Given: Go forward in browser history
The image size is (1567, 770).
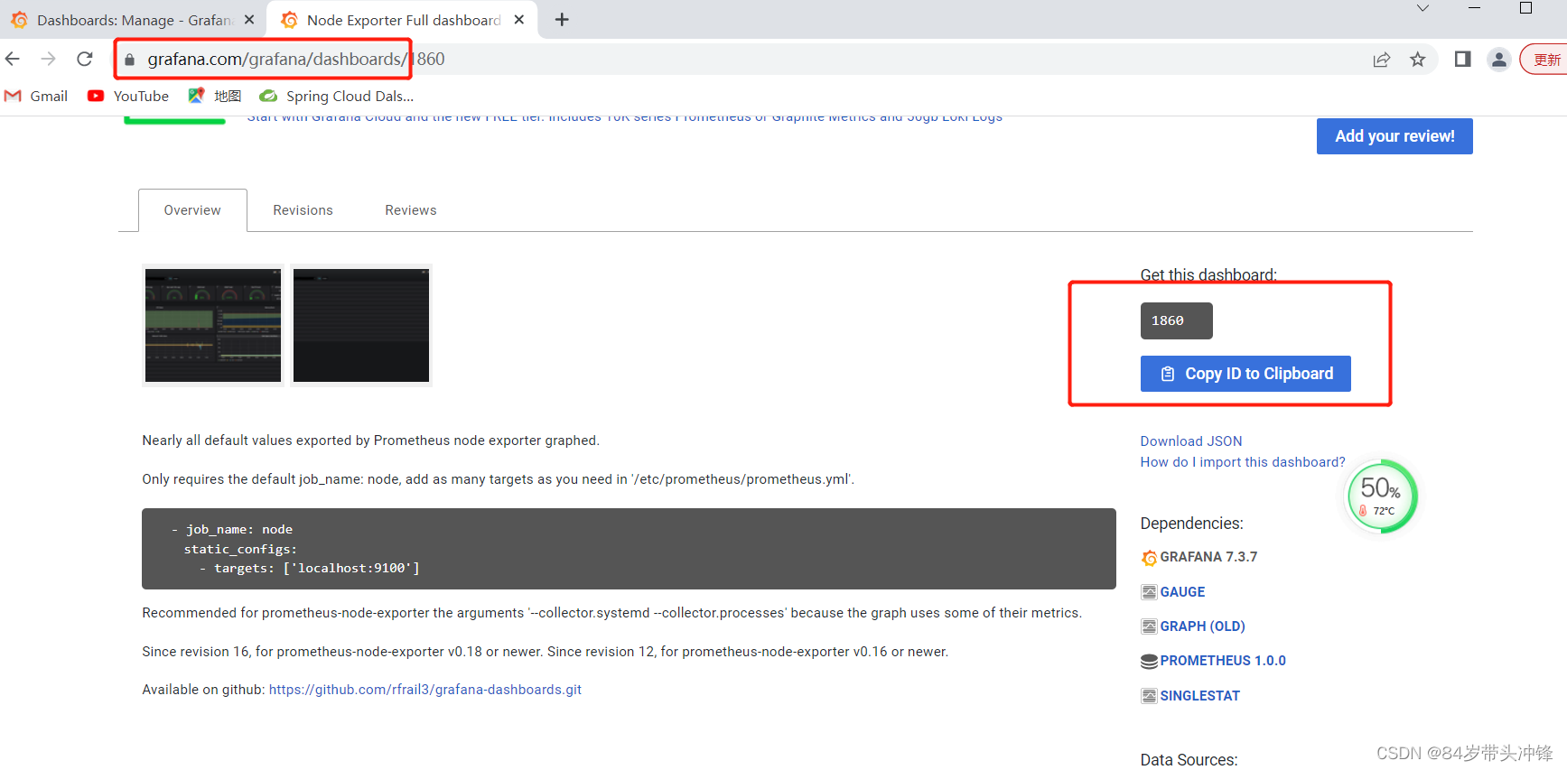Looking at the screenshot, I should click(x=49, y=59).
